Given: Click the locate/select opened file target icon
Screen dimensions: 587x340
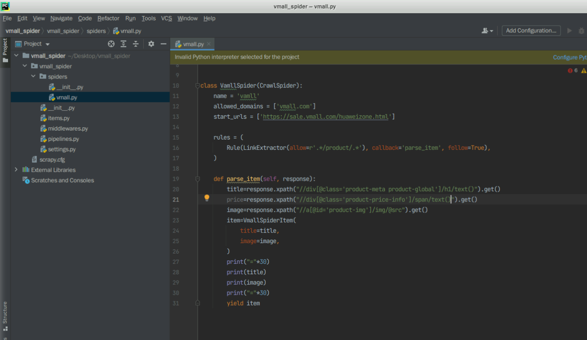Looking at the screenshot, I should pyautogui.click(x=111, y=44).
